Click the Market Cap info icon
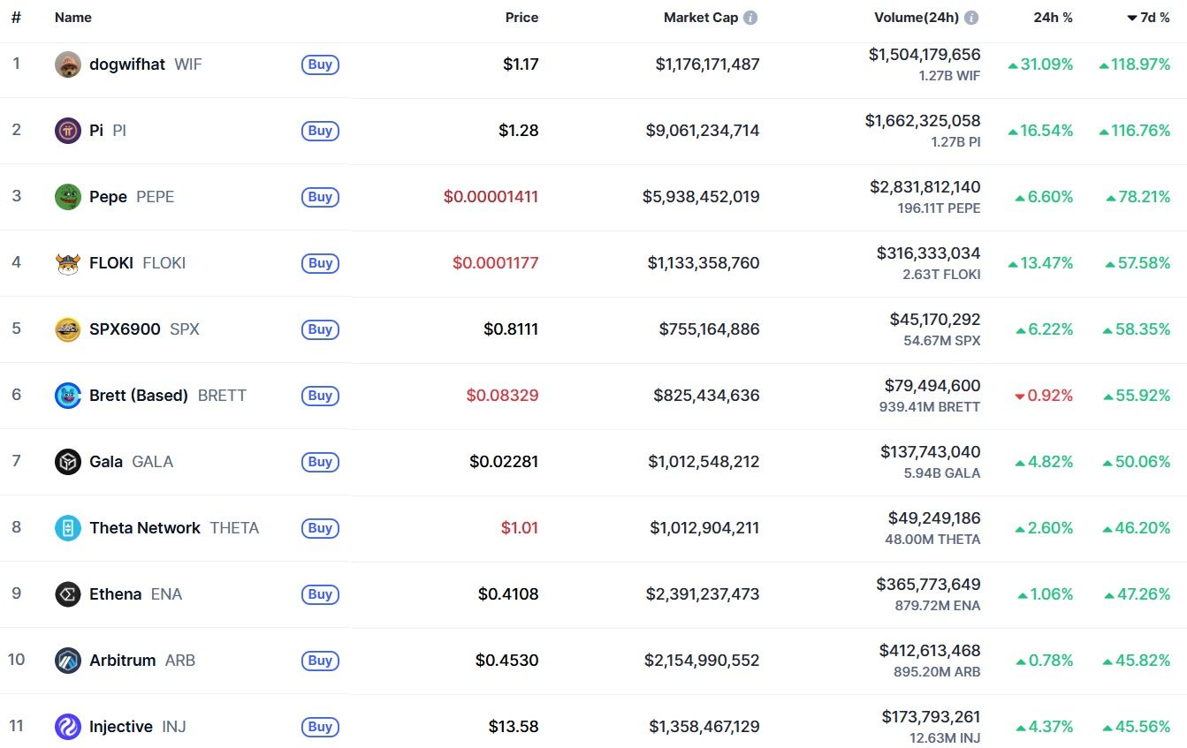 750,18
